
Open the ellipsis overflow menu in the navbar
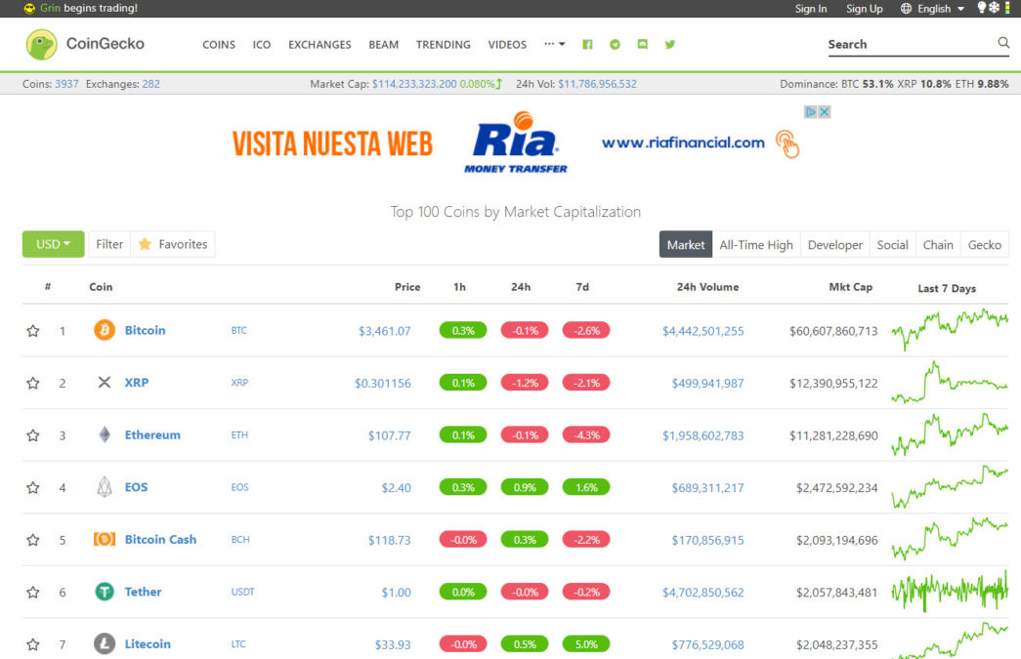[x=553, y=44]
